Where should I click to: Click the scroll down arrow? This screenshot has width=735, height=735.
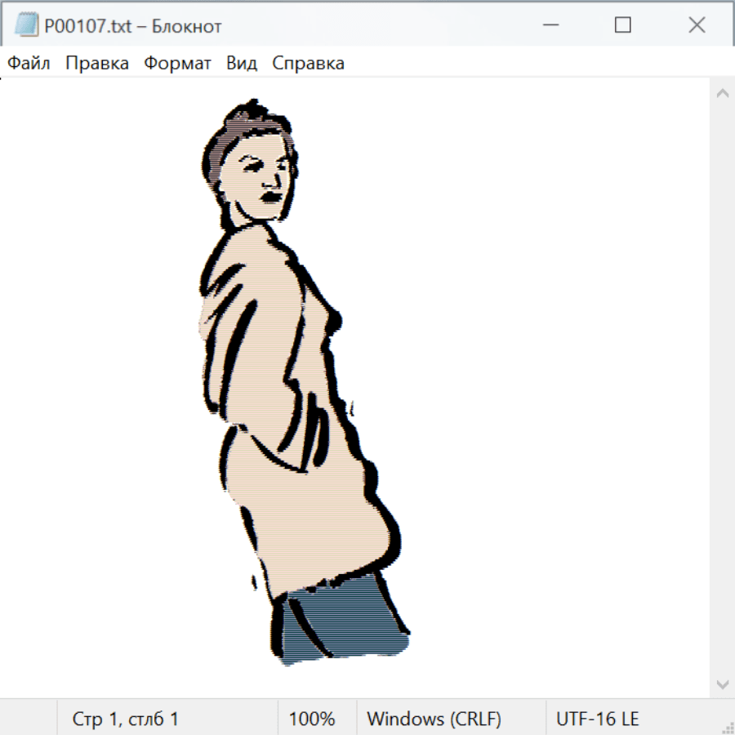pyautogui.click(x=722, y=684)
